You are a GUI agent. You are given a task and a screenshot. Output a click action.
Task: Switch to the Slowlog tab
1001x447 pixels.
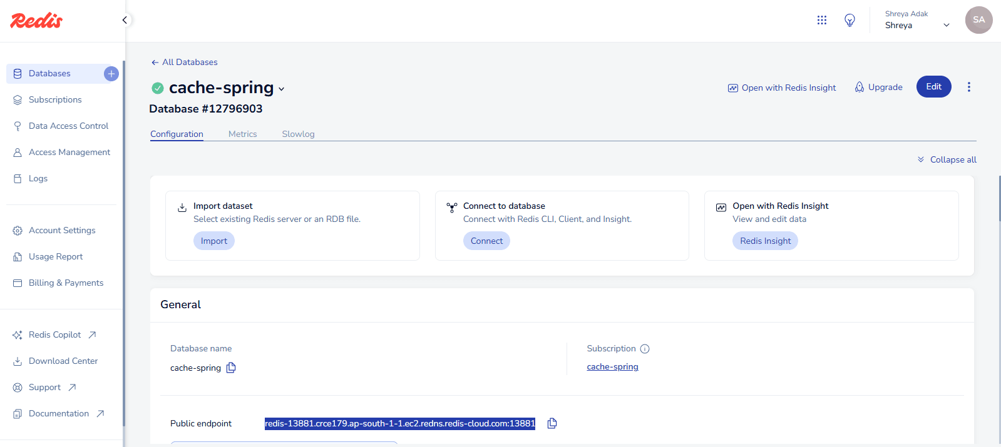(x=298, y=134)
